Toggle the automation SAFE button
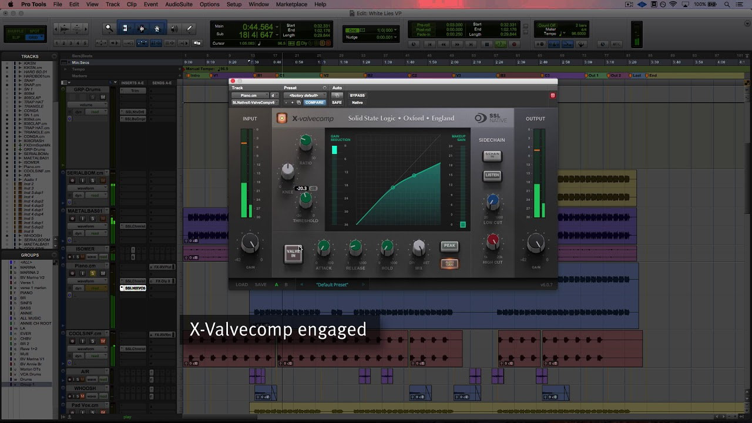 pyautogui.click(x=337, y=102)
